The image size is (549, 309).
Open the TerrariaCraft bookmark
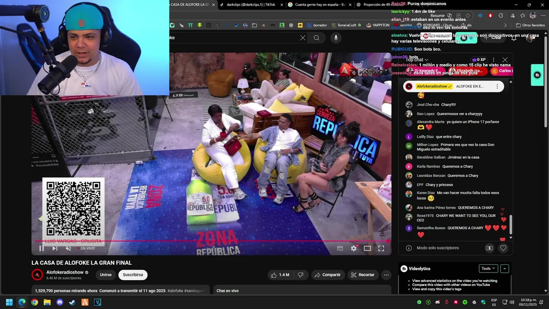(346, 25)
